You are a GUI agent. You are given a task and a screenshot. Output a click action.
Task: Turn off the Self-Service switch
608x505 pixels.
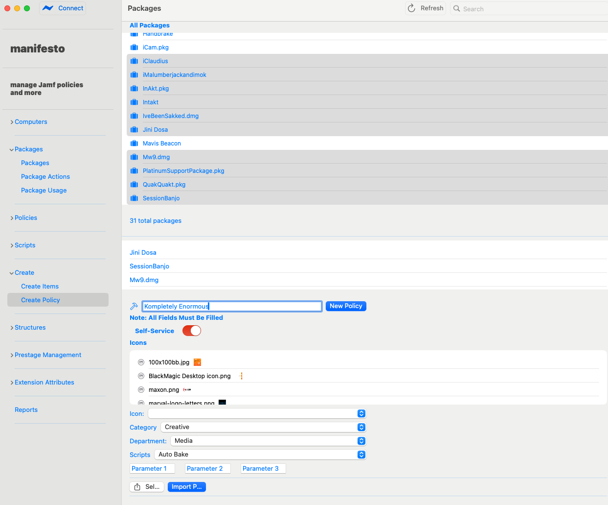(192, 331)
